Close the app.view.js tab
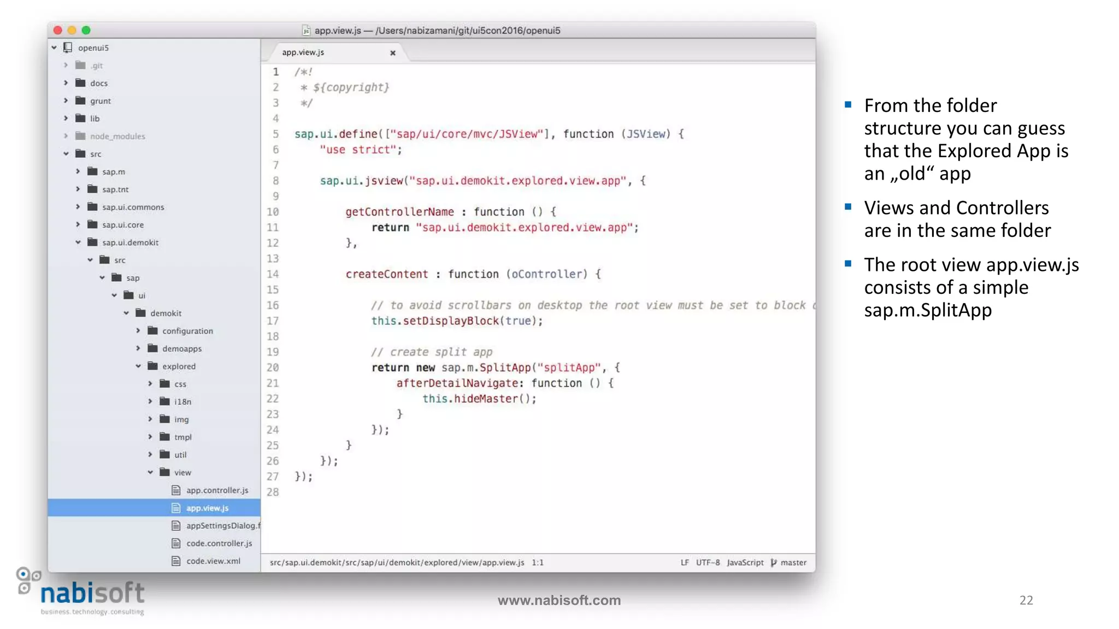The height and width of the screenshot is (629, 1119). (392, 53)
